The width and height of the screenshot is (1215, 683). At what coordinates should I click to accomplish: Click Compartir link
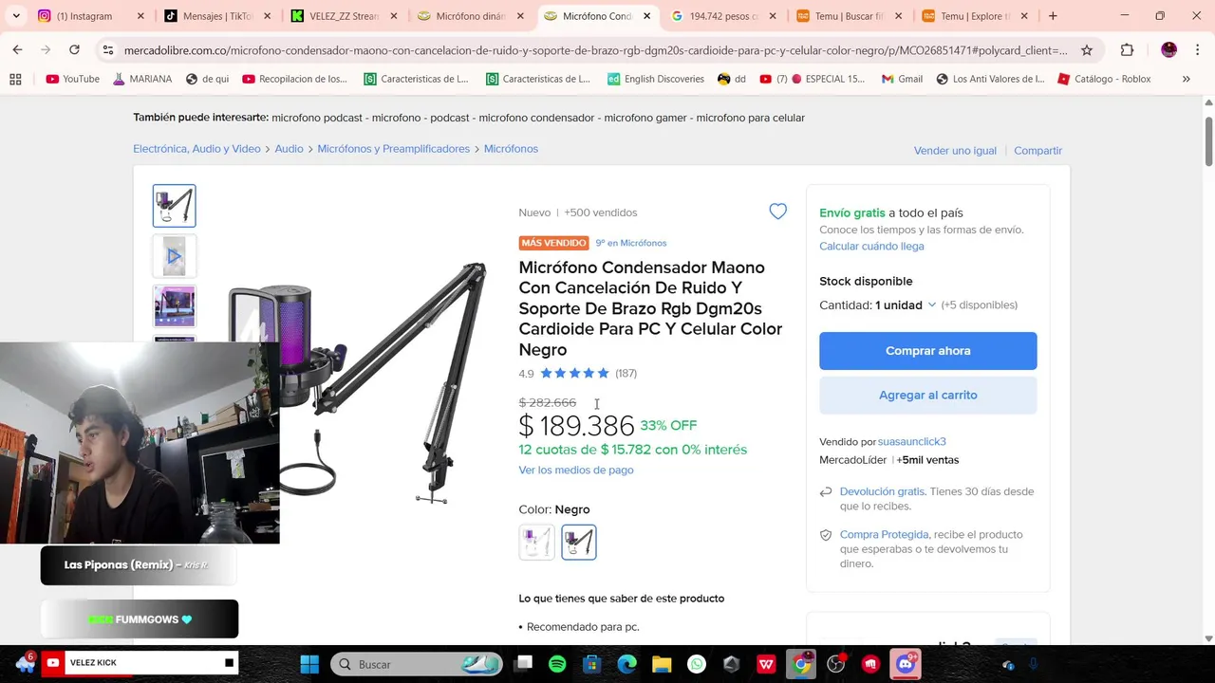[x=1037, y=150]
